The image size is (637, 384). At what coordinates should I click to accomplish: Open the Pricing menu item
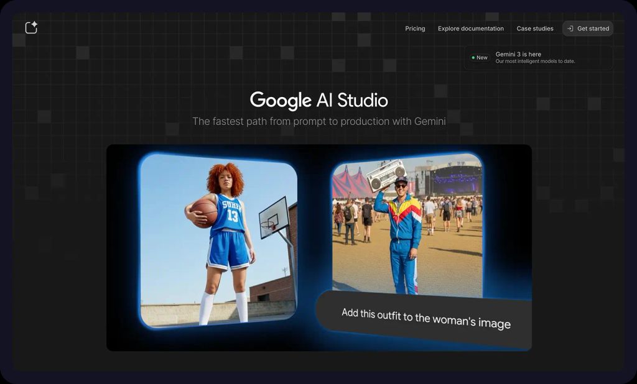coord(415,29)
